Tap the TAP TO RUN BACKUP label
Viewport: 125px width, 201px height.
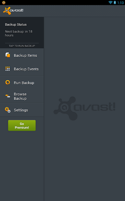[x=22, y=46]
